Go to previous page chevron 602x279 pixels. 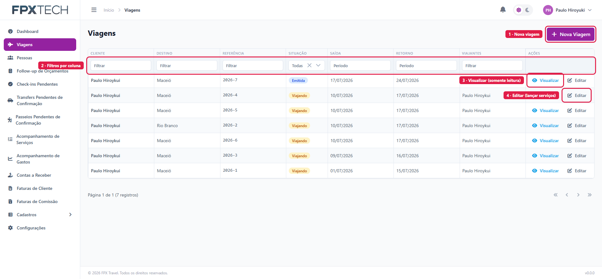pos(567,195)
